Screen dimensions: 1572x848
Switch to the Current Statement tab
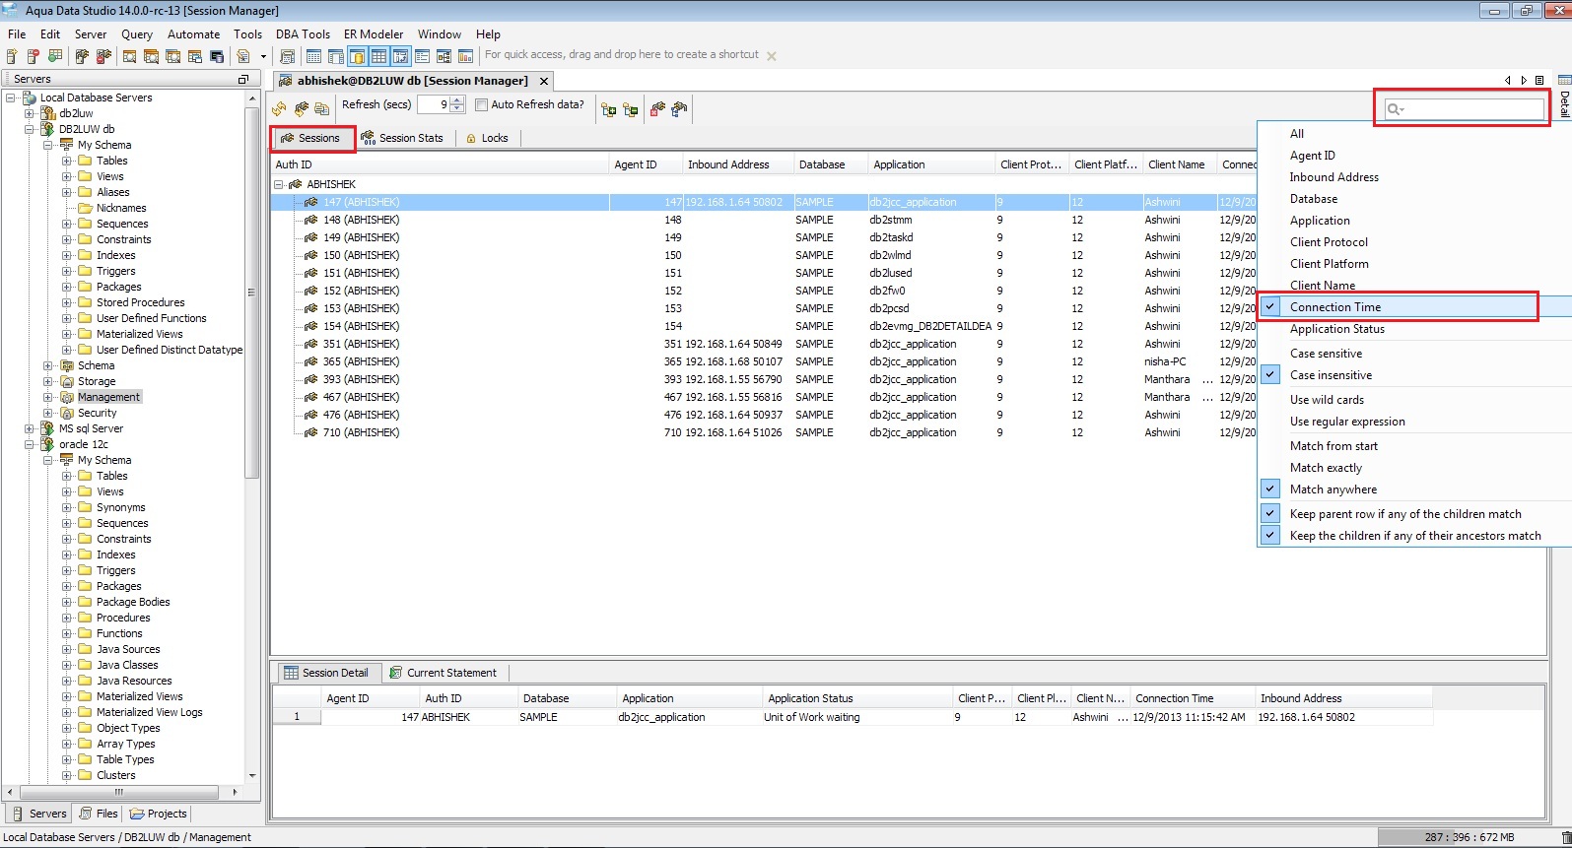[x=443, y=673]
